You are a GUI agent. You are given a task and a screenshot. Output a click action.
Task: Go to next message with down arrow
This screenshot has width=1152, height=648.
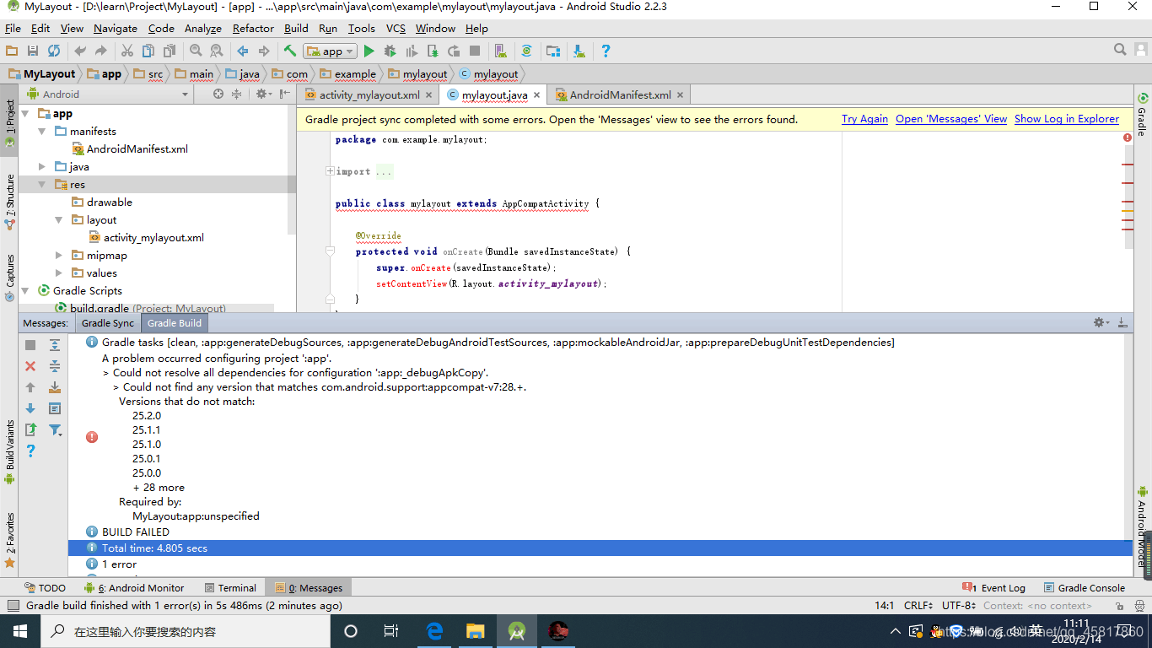point(30,408)
